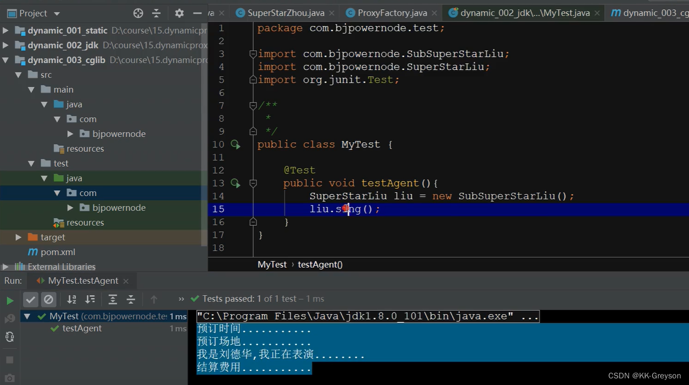Sort test results by duration
The height and width of the screenshot is (385, 689).
pos(90,299)
